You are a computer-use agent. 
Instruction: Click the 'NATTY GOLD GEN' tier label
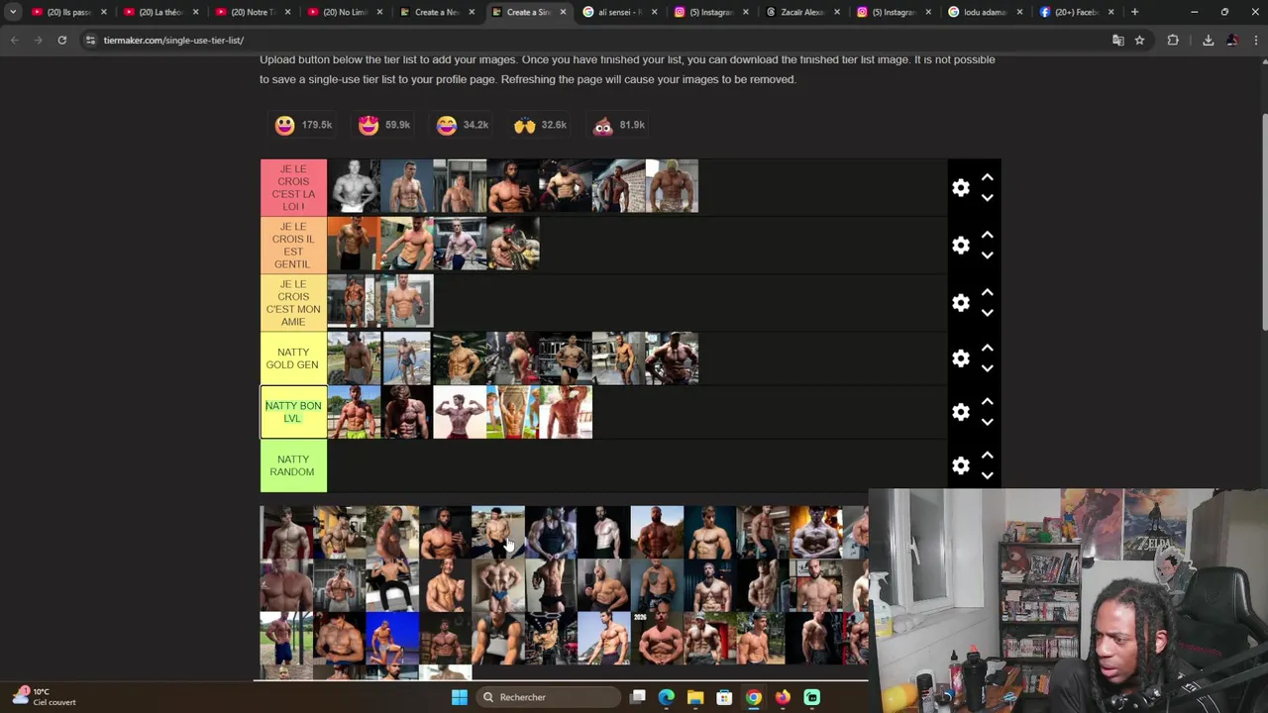click(293, 358)
